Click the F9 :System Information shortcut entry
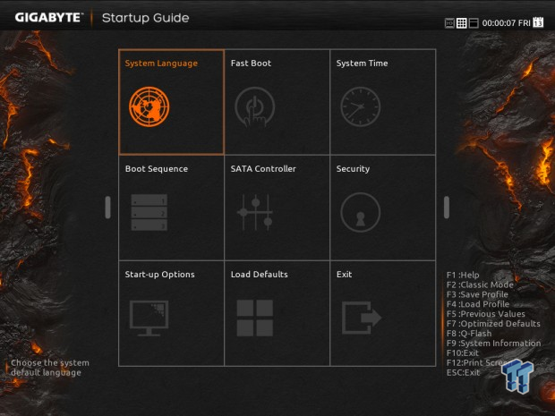Image resolution: width=555 pixels, height=416 pixels. [x=493, y=344]
